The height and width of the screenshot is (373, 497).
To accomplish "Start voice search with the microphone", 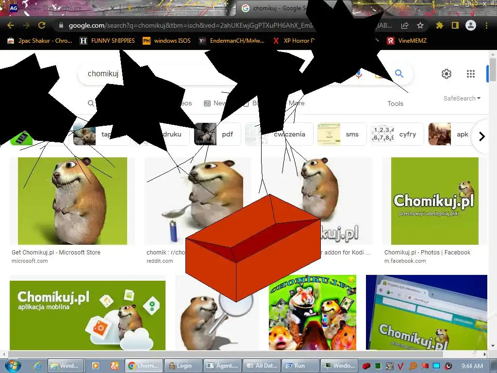I will 359,74.
